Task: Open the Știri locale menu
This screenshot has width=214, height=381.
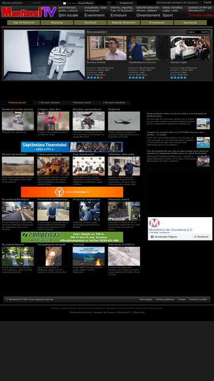Action: point(68,15)
